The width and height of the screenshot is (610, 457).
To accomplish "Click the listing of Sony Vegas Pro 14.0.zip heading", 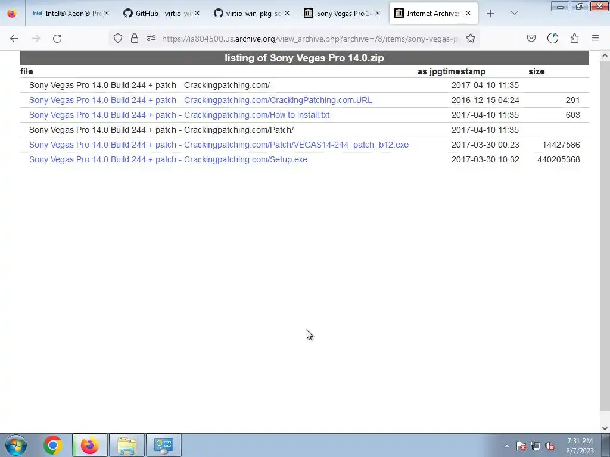I will pos(304,58).
